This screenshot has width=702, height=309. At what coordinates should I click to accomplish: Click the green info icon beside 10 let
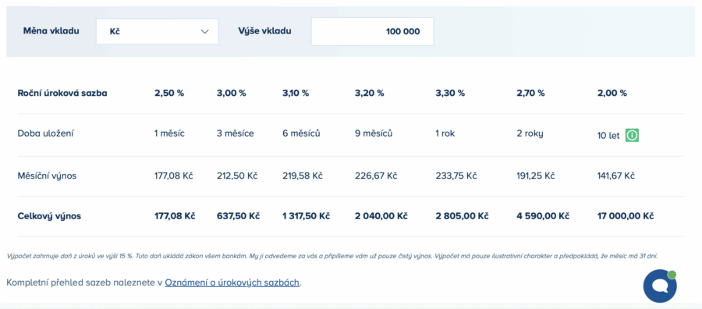click(x=632, y=135)
